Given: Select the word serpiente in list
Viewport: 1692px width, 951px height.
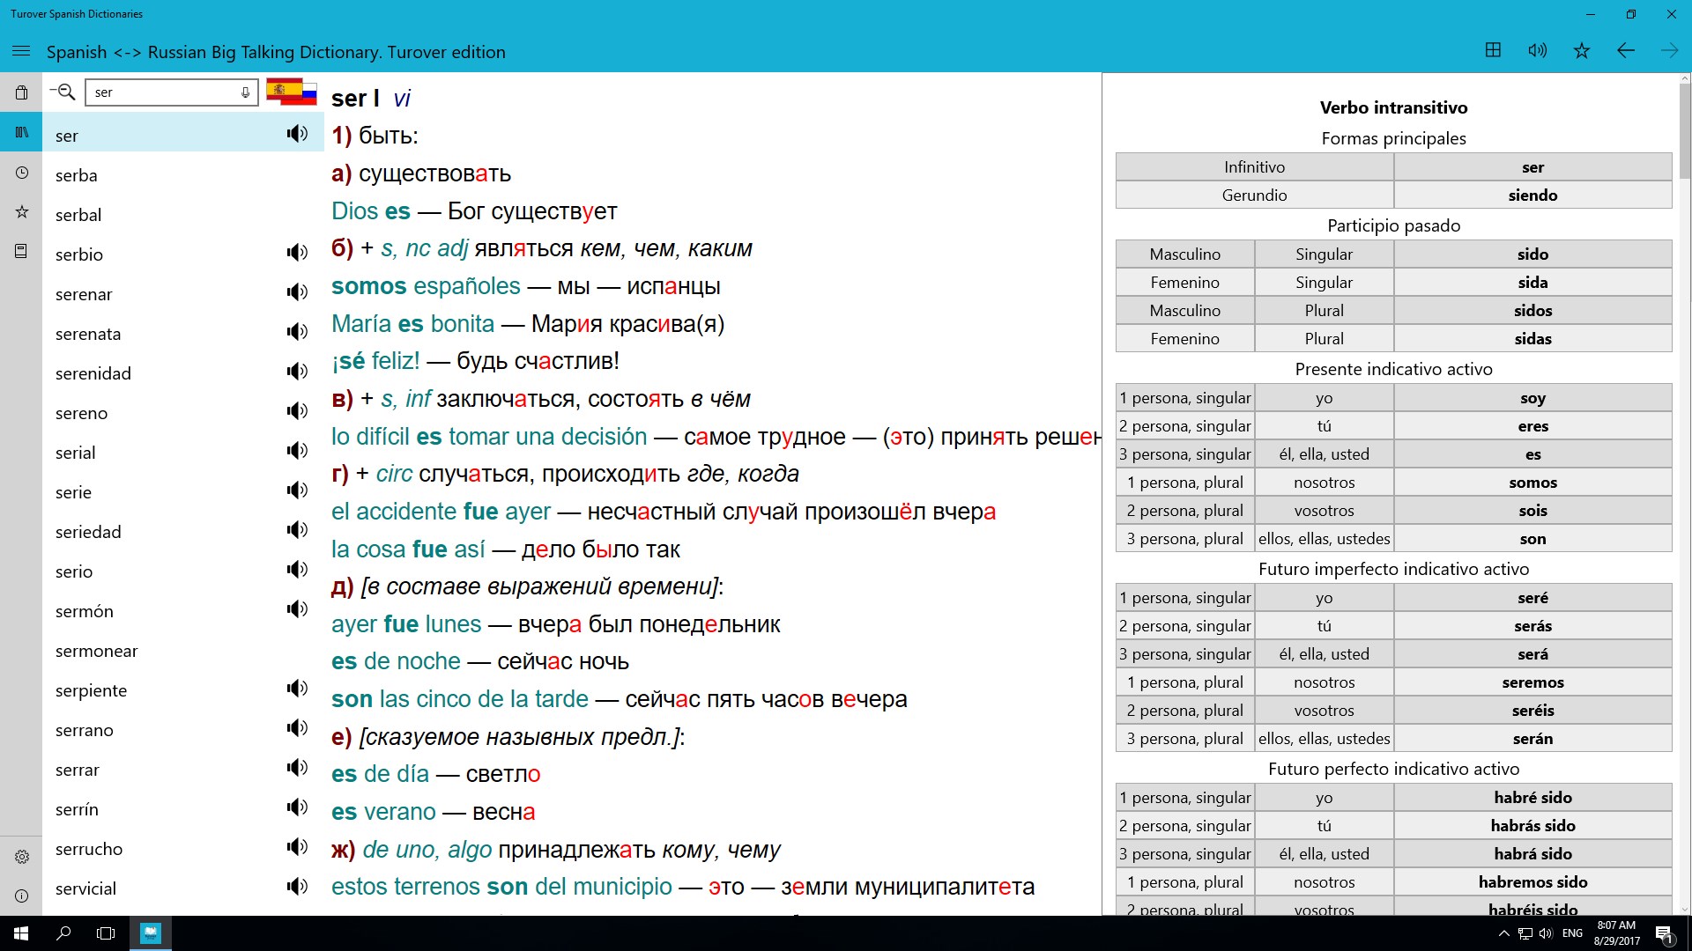Looking at the screenshot, I should click(91, 690).
